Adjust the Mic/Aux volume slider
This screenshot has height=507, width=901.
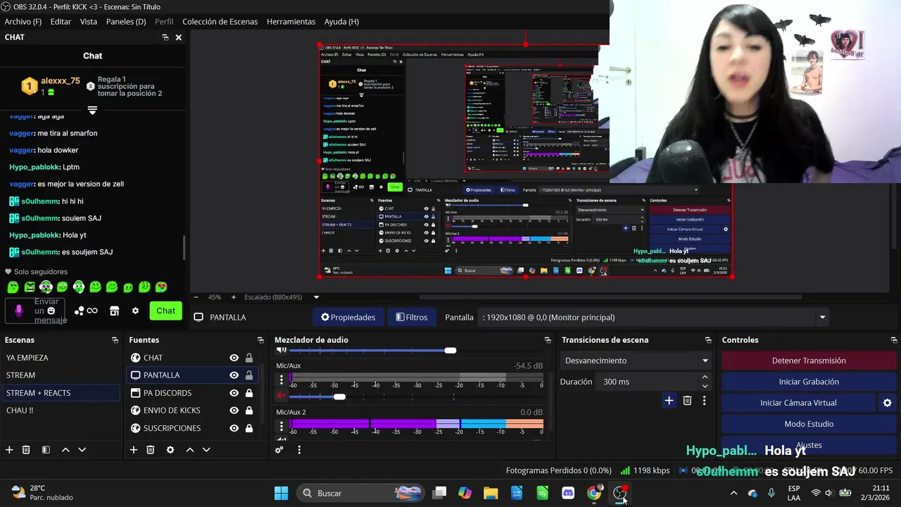pyautogui.click(x=339, y=396)
